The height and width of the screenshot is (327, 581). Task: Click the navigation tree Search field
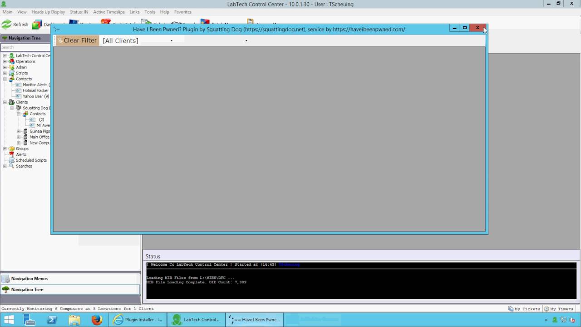25,47
